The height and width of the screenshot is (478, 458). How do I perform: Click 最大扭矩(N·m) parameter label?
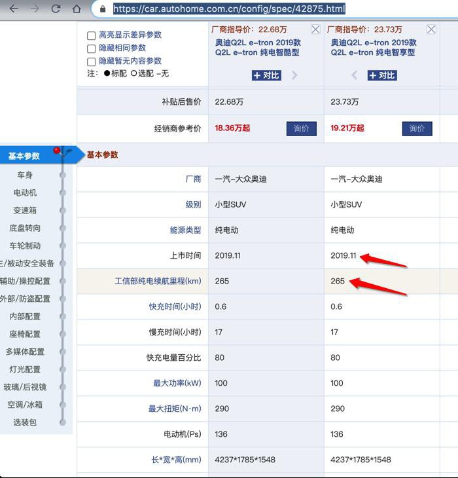pos(175,409)
